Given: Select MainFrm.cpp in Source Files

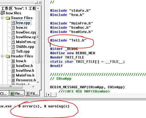Looking at the screenshot, I should 26,42.
